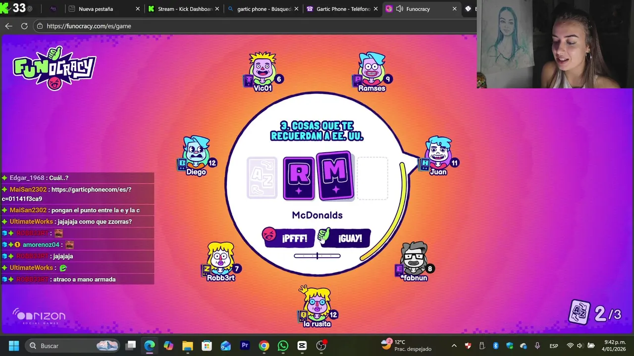
Task: Open Google Chrome from taskbar
Action: [x=264, y=346]
